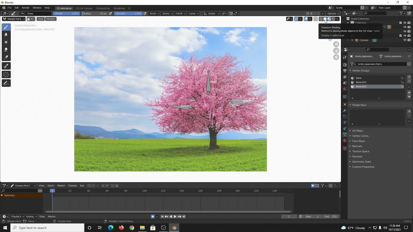Open the Brush settings dropdown

(x=154, y=14)
